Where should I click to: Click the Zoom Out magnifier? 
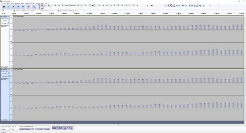click(192, 6)
